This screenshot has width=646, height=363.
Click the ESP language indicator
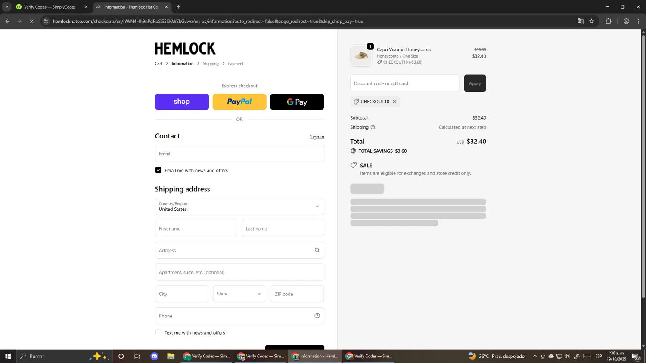(x=599, y=356)
